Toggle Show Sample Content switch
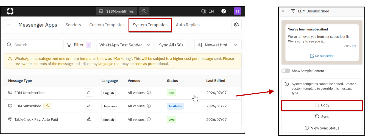 (x=286, y=71)
